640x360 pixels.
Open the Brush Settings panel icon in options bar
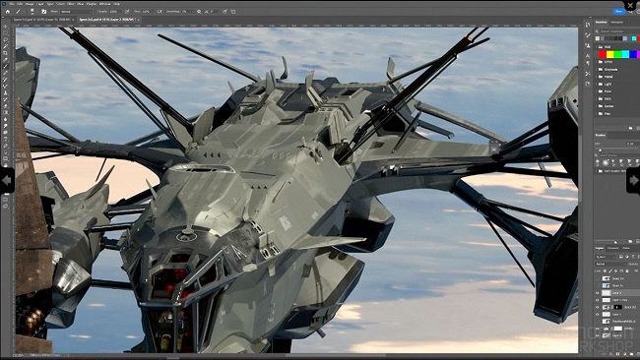coord(43,12)
